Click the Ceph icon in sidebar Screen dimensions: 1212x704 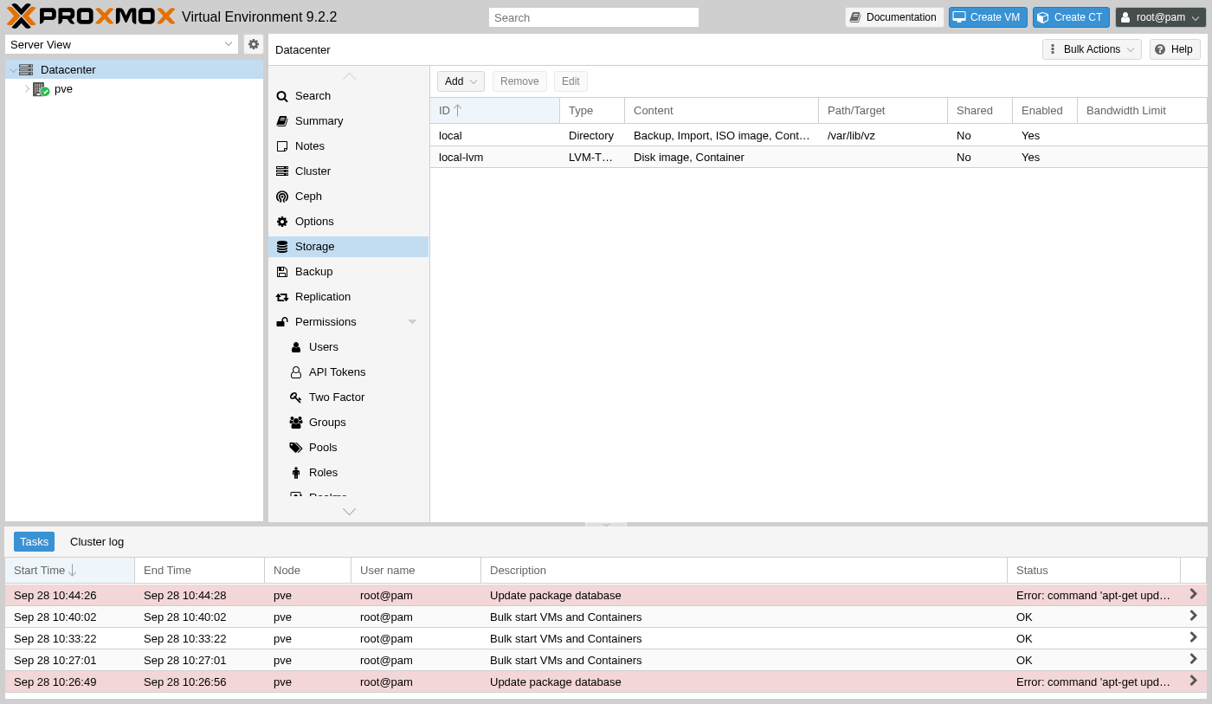coord(282,197)
